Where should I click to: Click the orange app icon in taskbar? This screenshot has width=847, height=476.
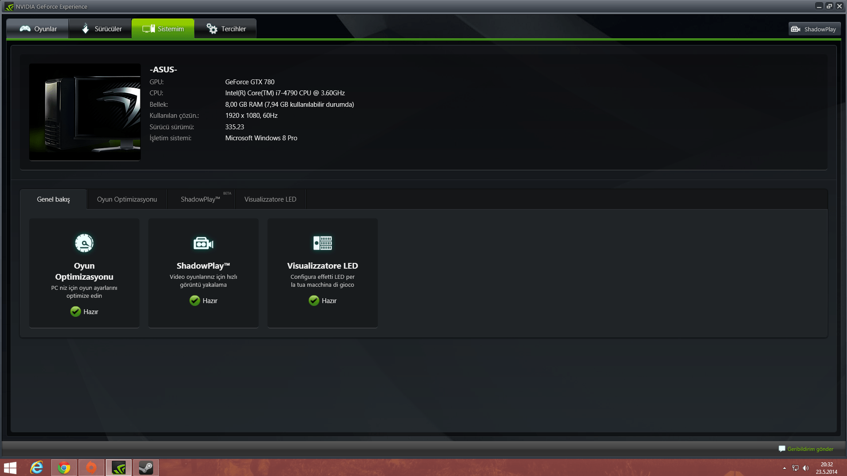point(91,468)
